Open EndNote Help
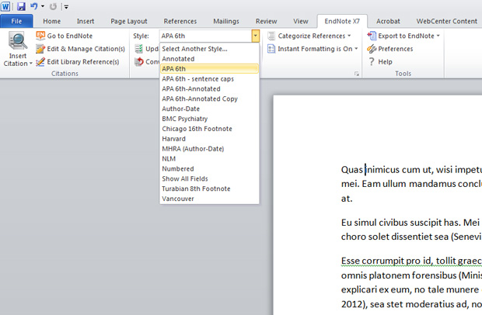 tap(380, 61)
